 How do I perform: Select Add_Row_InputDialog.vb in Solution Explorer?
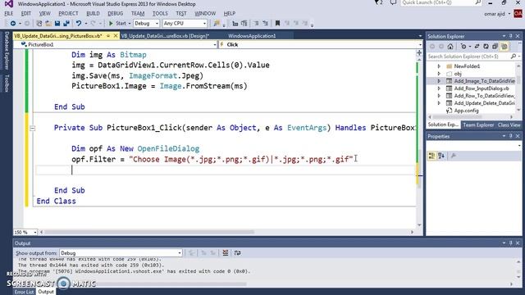(482, 88)
